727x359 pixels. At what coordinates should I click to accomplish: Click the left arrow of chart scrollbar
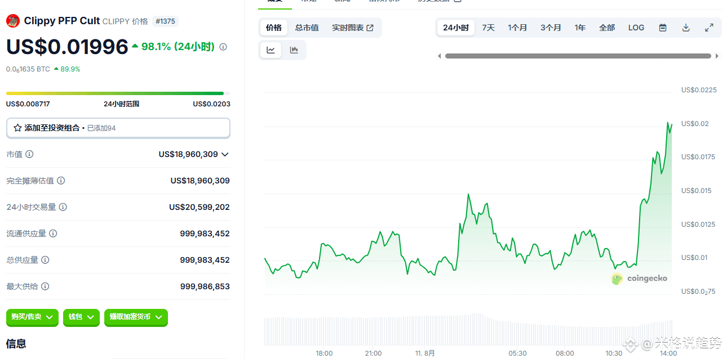[440, 56]
